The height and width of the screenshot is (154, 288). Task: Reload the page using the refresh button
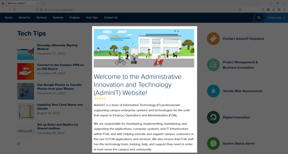coord(14,9)
